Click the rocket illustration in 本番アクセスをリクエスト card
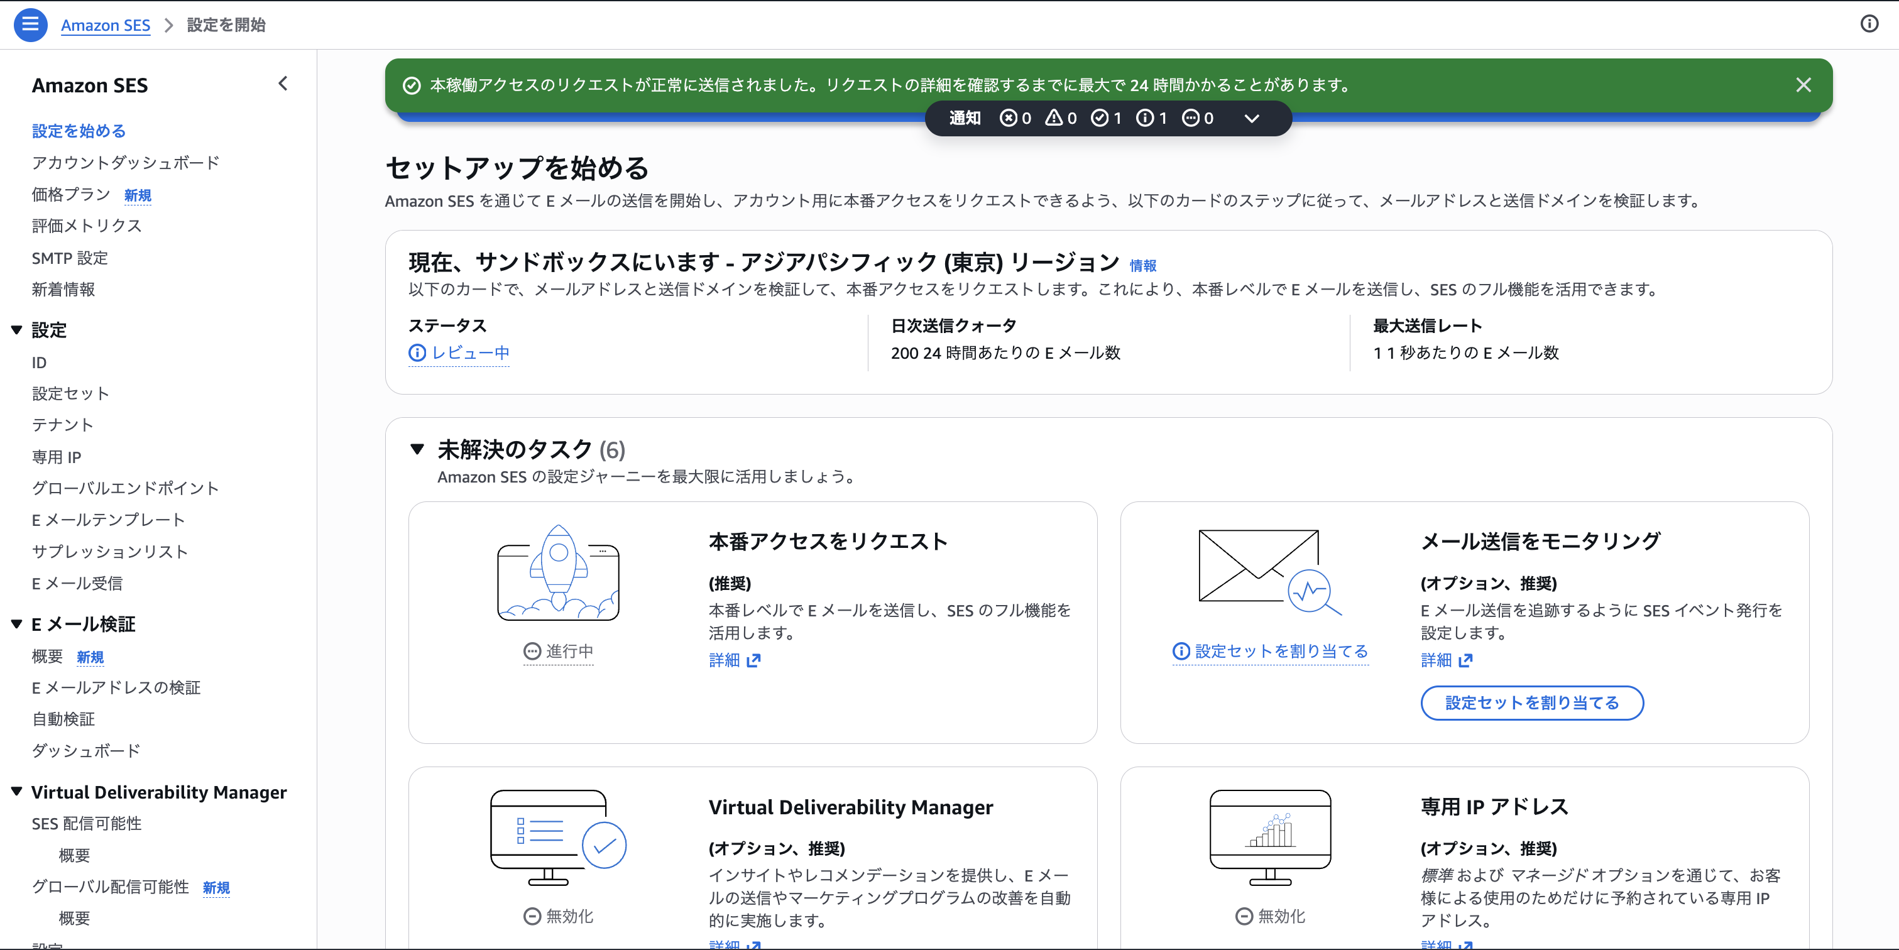This screenshot has height=950, width=1899. click(x=558, y=572)
